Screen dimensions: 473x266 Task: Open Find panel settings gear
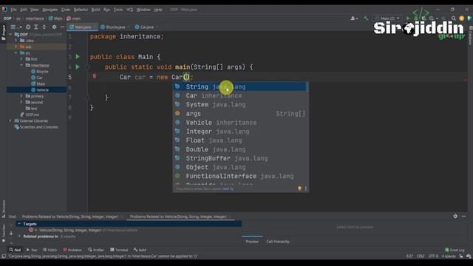click(x=455, y=216)
